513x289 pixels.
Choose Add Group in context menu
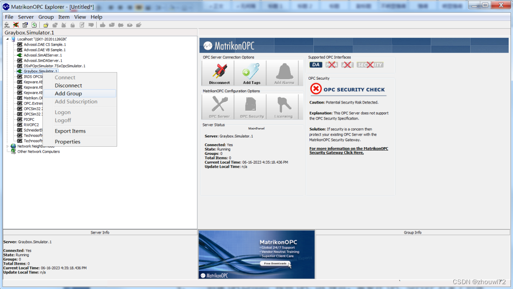coord(80,94)
